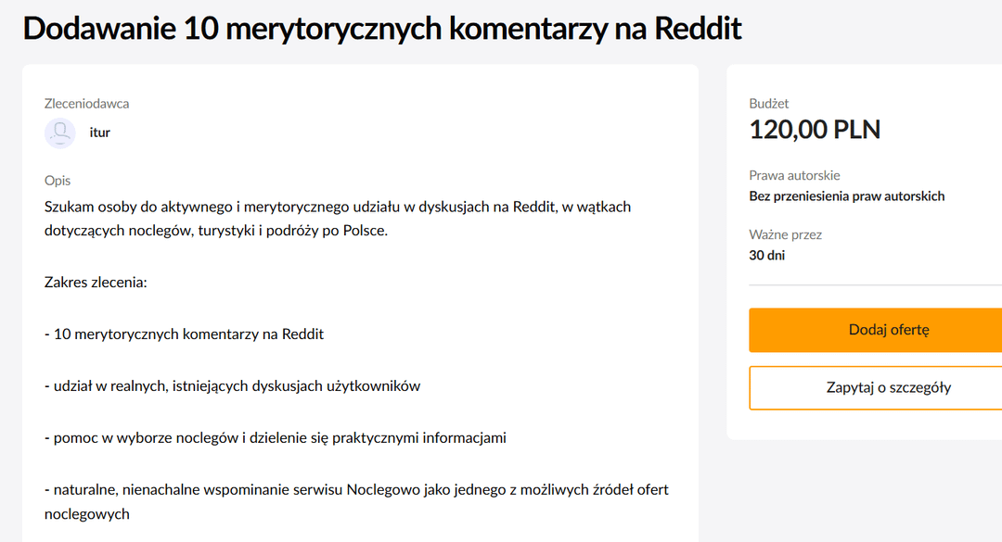
Task: Select the Budżet label
Action: 768,103
